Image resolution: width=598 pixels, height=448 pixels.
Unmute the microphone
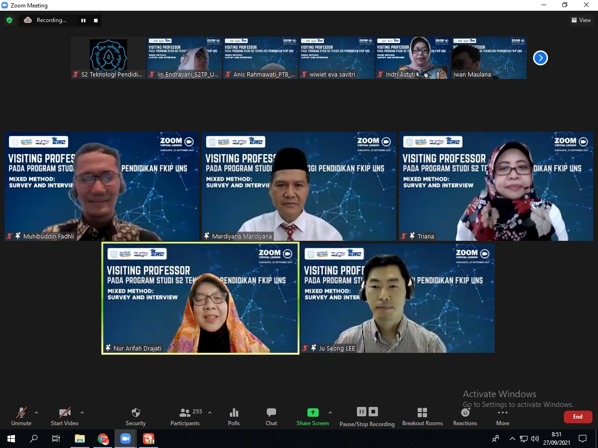pyautogui.click(x=21, y=416)
